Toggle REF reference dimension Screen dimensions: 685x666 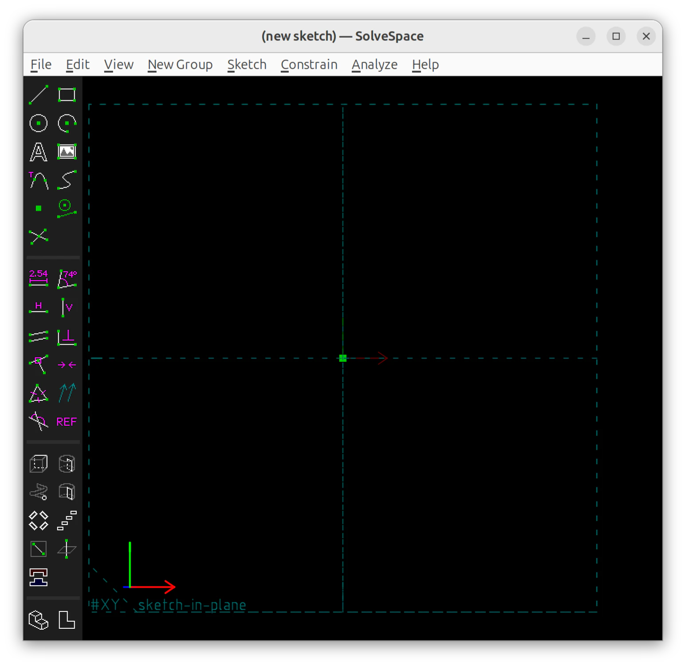(x=67, y=422)
